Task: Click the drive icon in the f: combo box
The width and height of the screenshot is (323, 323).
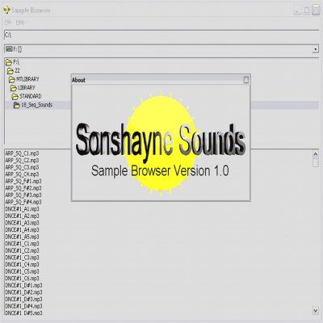Action: (9, 49)
